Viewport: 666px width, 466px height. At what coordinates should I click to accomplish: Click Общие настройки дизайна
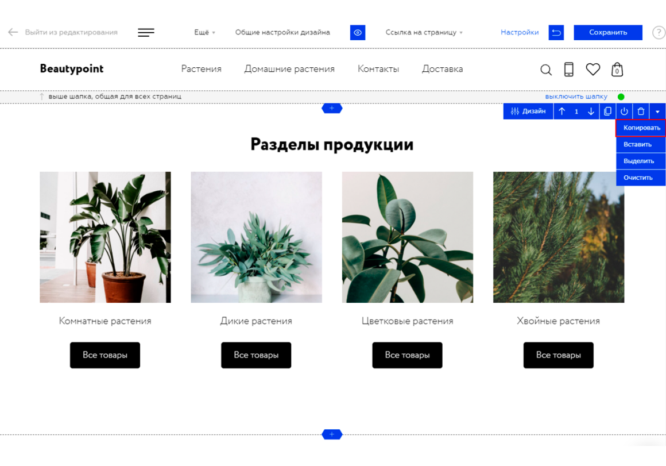(x=282, y=32)
